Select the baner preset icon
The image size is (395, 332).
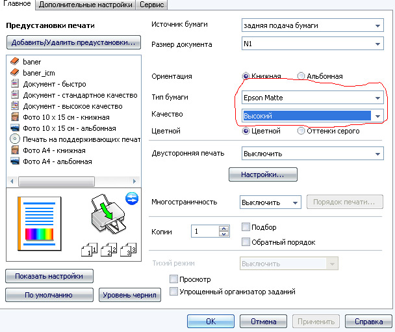14,61
